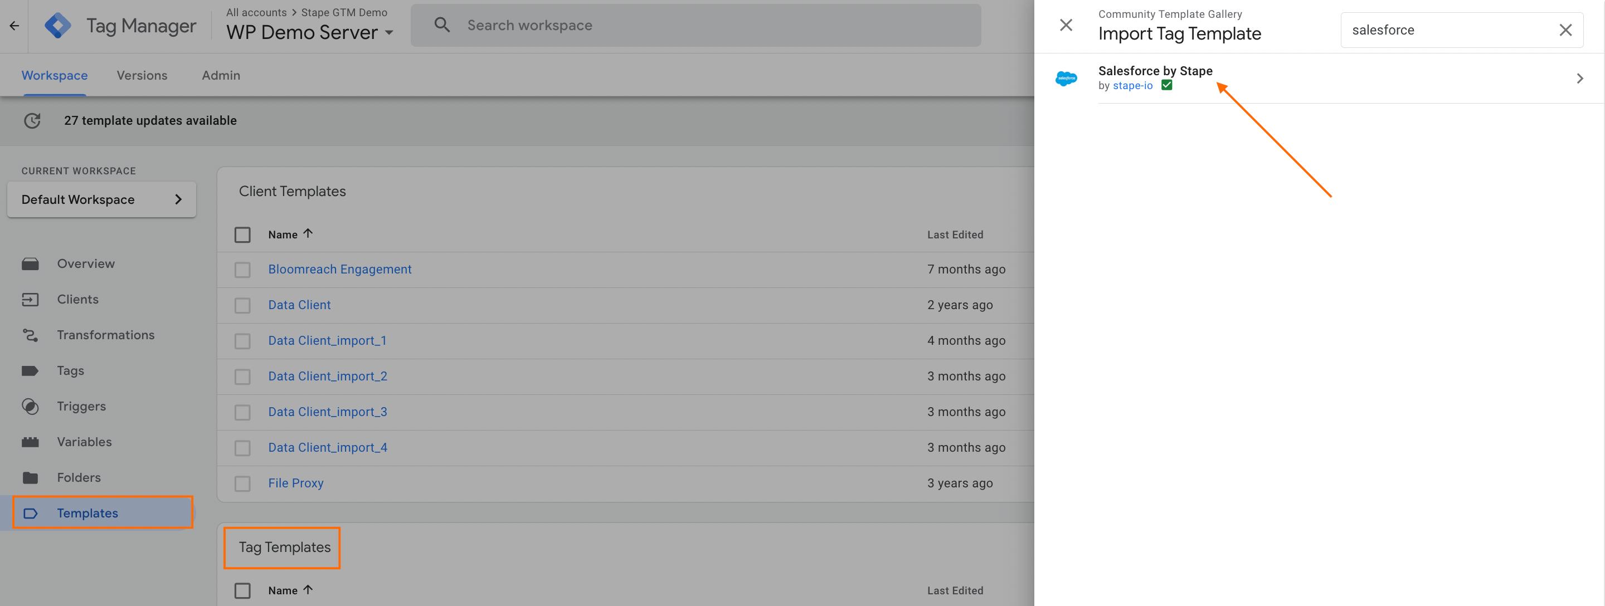Sort Client Templates by Name arrow
Screen dimensions: 1605x606
tap(308, 233)
